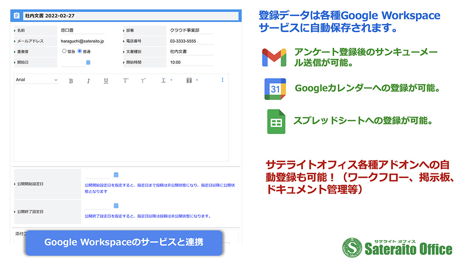Click the 公開開始設定日 date input field
This screenshot has height=263, width=459.
pyautogui.click(x=97, y=175)
